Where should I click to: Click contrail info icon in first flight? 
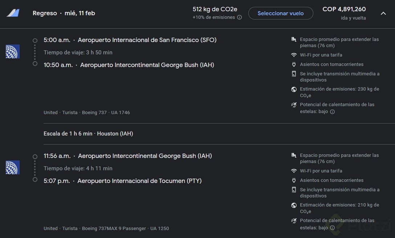coord(332,112)
